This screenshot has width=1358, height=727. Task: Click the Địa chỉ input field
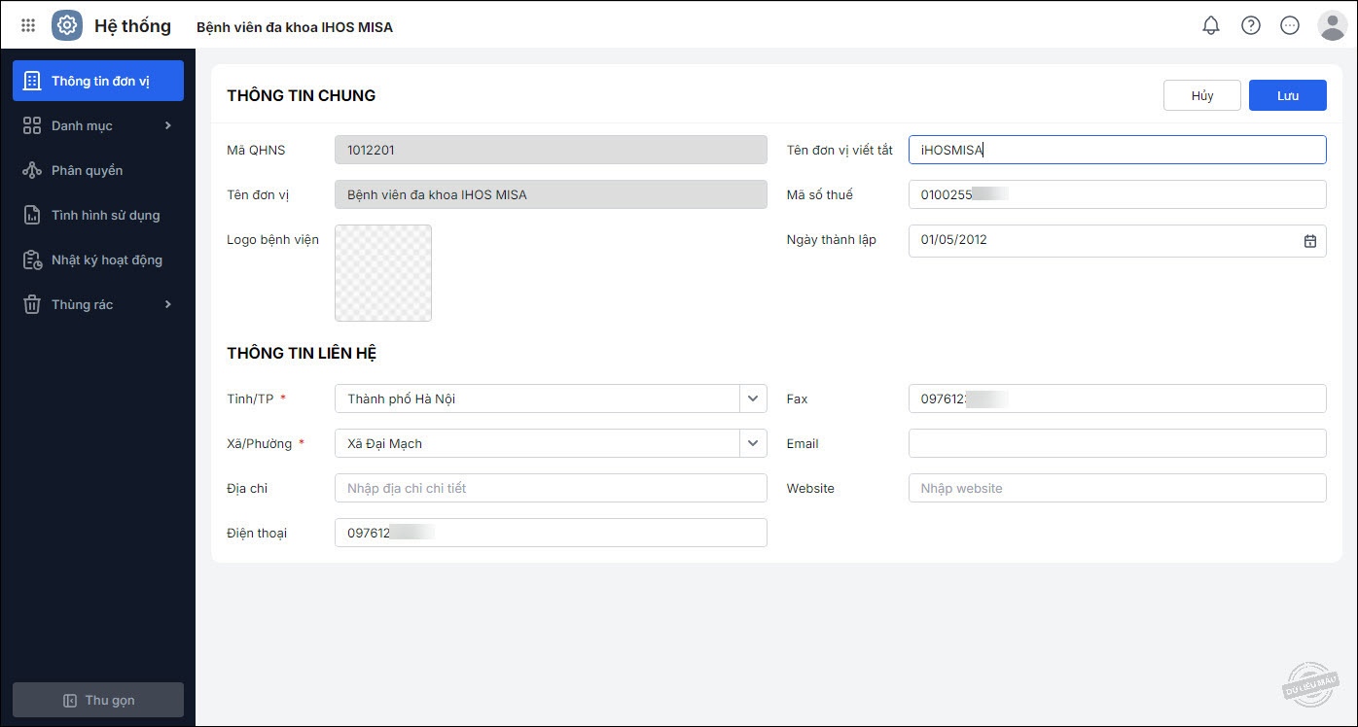click(x=551, y=488)
